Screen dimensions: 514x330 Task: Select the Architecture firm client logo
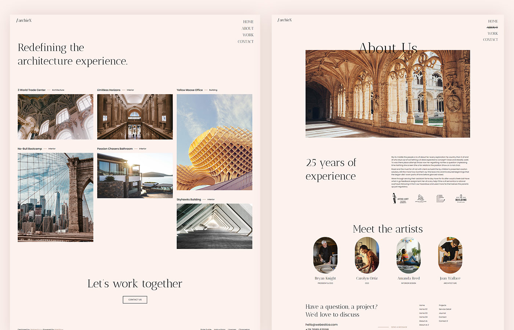pyautogui.click(x=421, y=198)
